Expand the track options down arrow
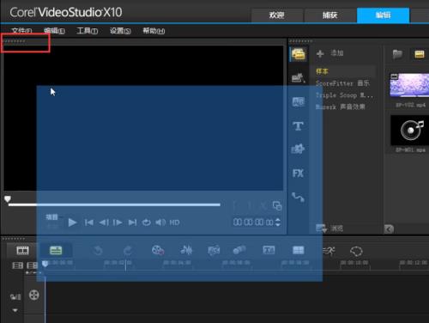The image size is (429, 323). (x=15, y=310)
